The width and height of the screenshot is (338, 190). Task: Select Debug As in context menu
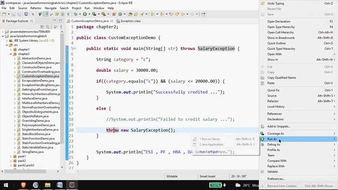(x=298, y=145)
